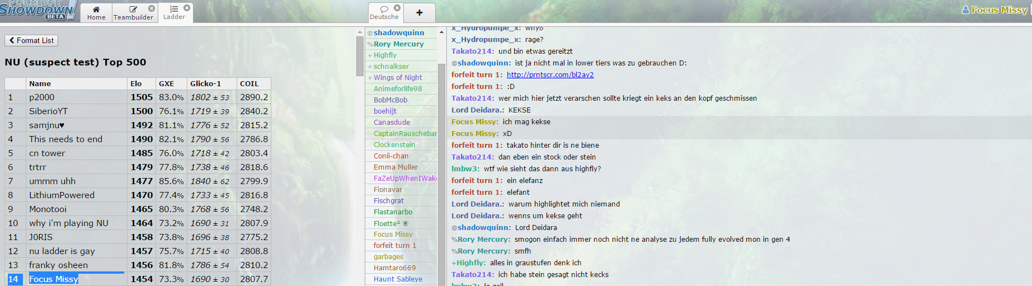Switch to the Teambuilder tab
Image resolution: width=1032 pixels, height=286 pixels.
click(133, 12)
